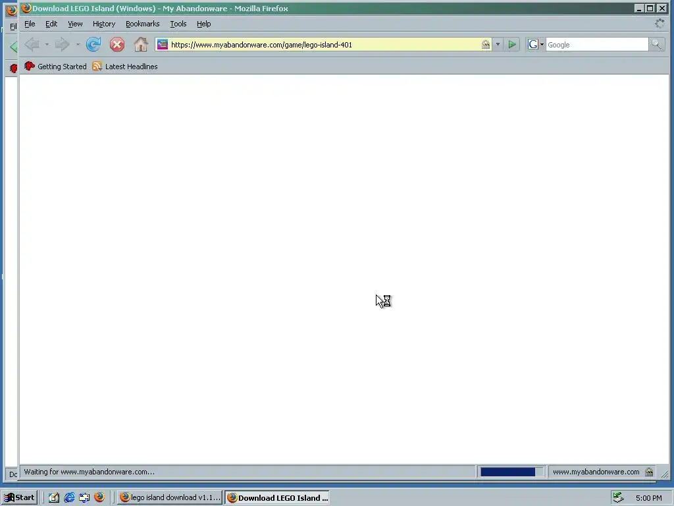Open the File menu
Viewport: 674px width, 506px height.
(30, 24)
